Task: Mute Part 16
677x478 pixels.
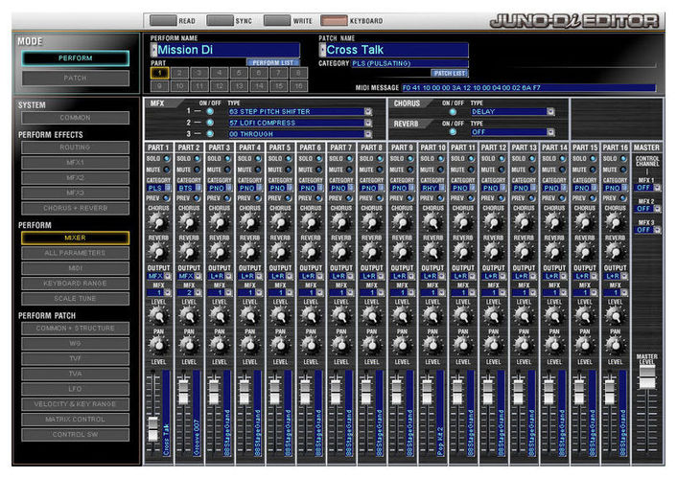Action: click(x=623, y=170)
